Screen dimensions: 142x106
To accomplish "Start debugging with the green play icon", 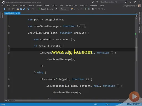I will [x=39, y=9].
